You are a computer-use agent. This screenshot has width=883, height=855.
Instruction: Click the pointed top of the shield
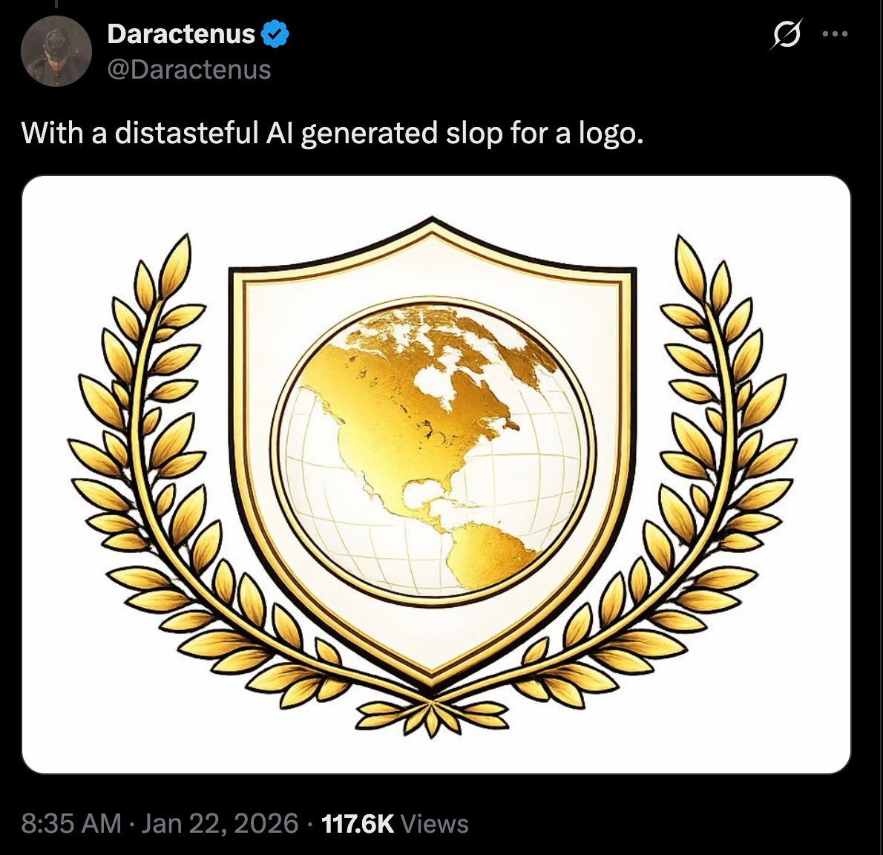pyautogui.click(x=432, y=226)
